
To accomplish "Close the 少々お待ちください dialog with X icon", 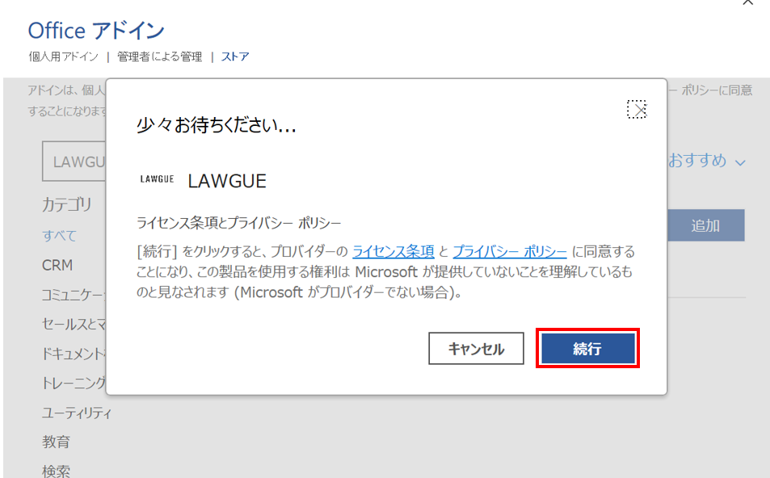I will click(637, 110).
